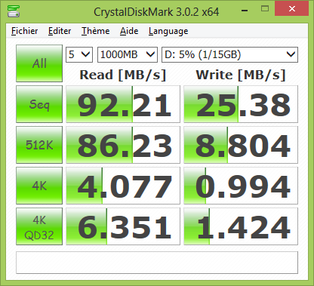The height and width of the screenshot is (286, 314).
Task: Click the 4K QD32 read result 6.351
Action: (x=123, y=226)
